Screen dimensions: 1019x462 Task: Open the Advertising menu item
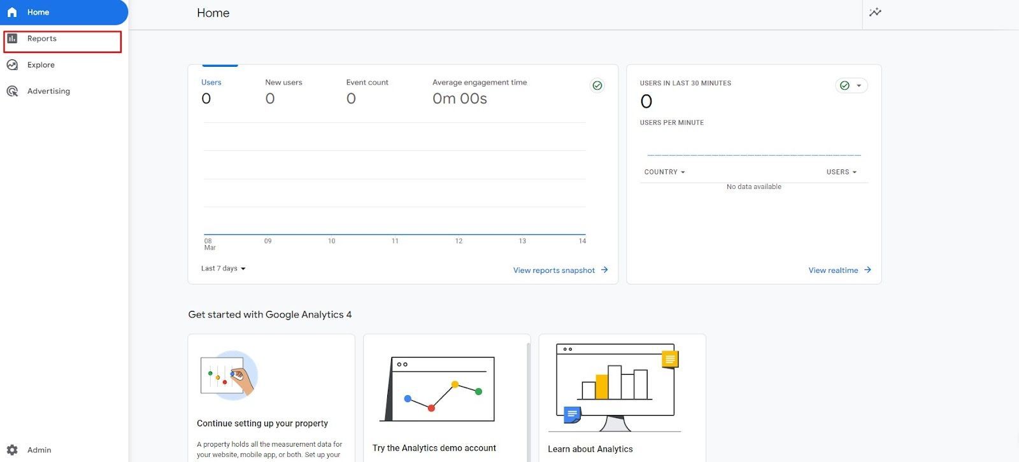64,91
